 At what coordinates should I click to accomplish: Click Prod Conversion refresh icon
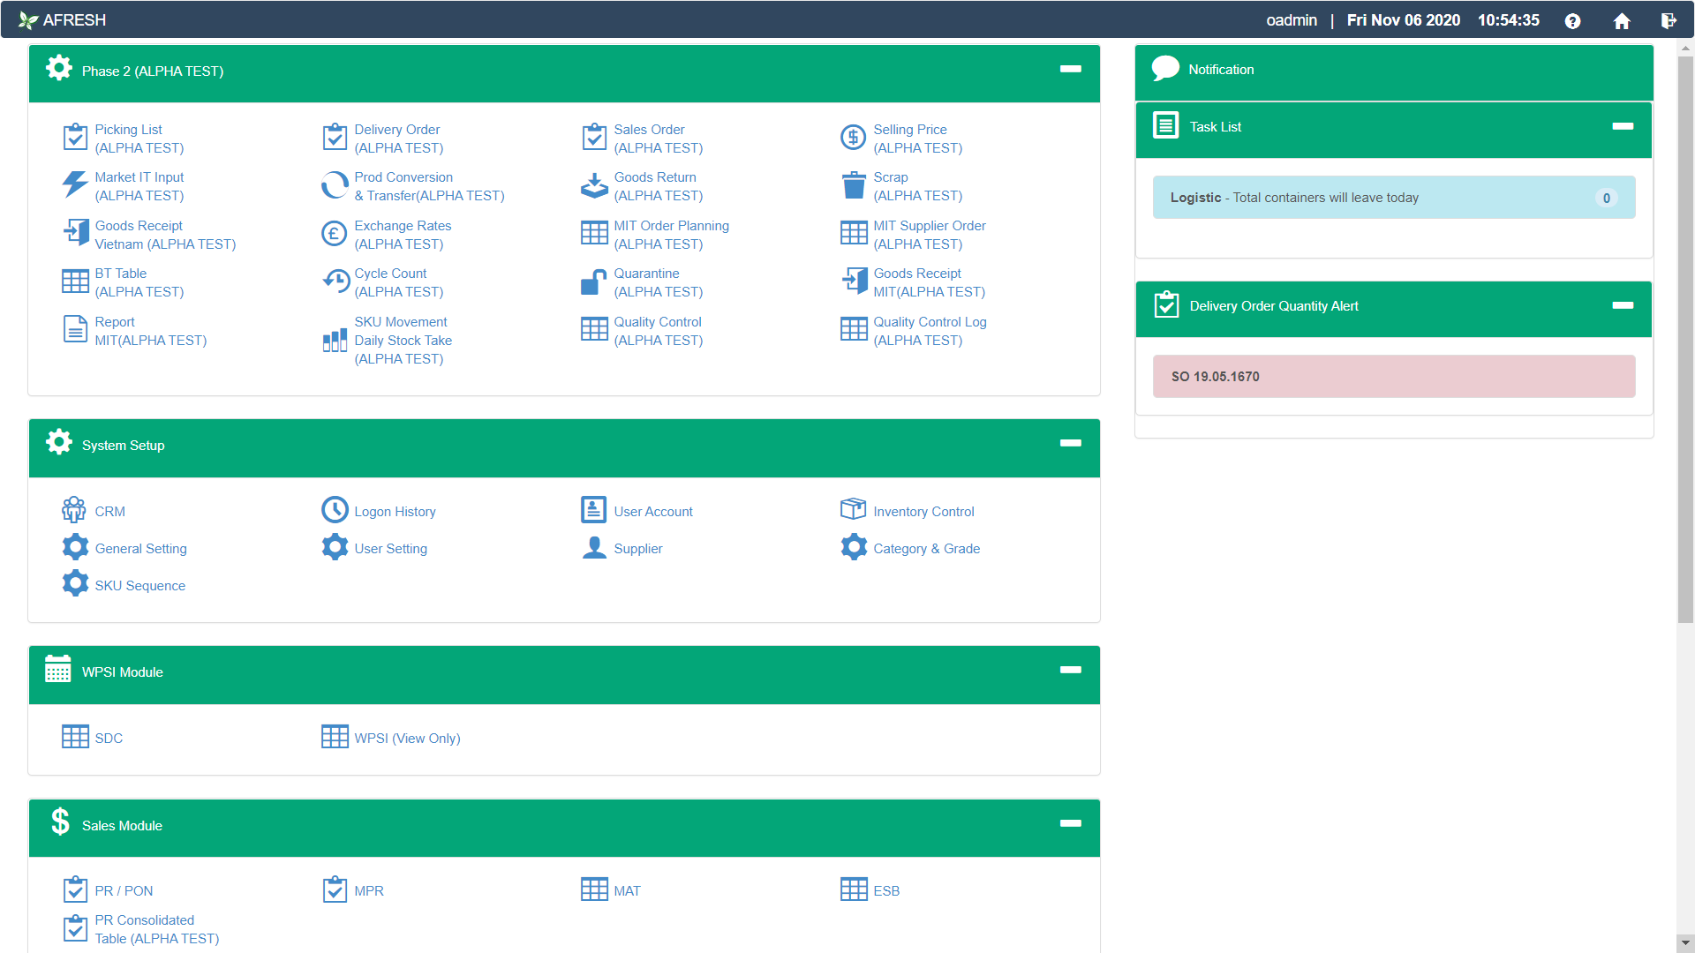tap(335, 184)
